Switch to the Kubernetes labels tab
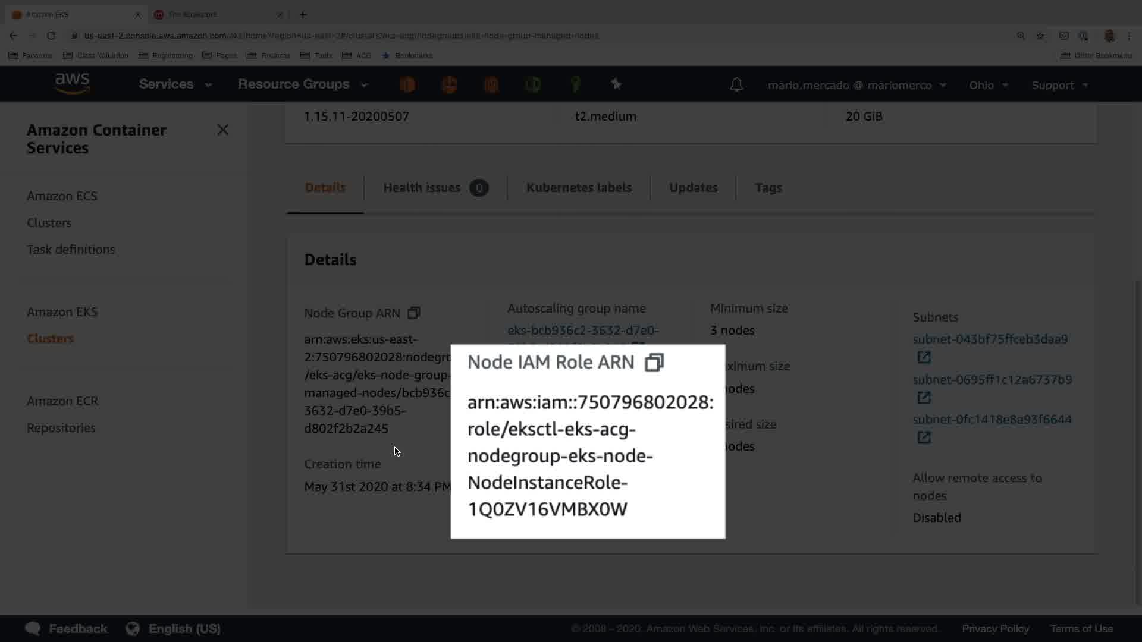This screenshot has height=642, width=1142. pos(579,188)
